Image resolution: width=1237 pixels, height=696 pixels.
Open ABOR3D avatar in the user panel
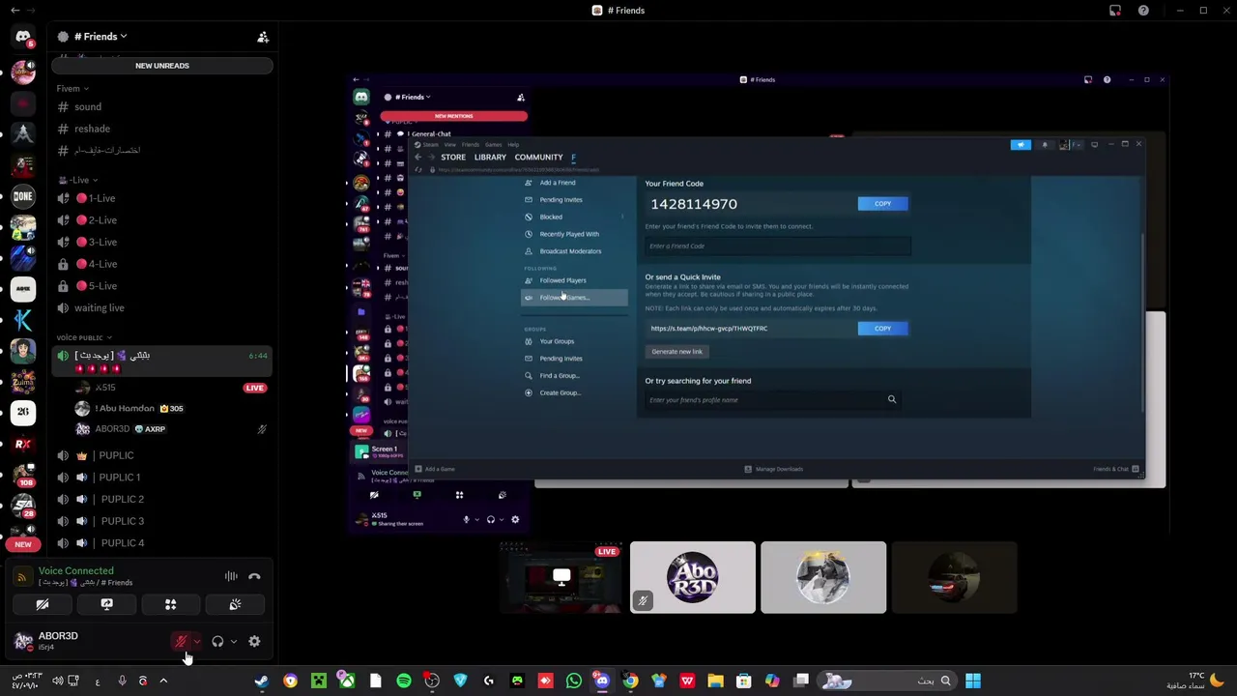pos(23,641)
